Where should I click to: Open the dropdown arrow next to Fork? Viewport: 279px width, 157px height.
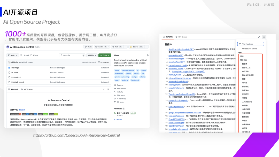coord(126,47)
